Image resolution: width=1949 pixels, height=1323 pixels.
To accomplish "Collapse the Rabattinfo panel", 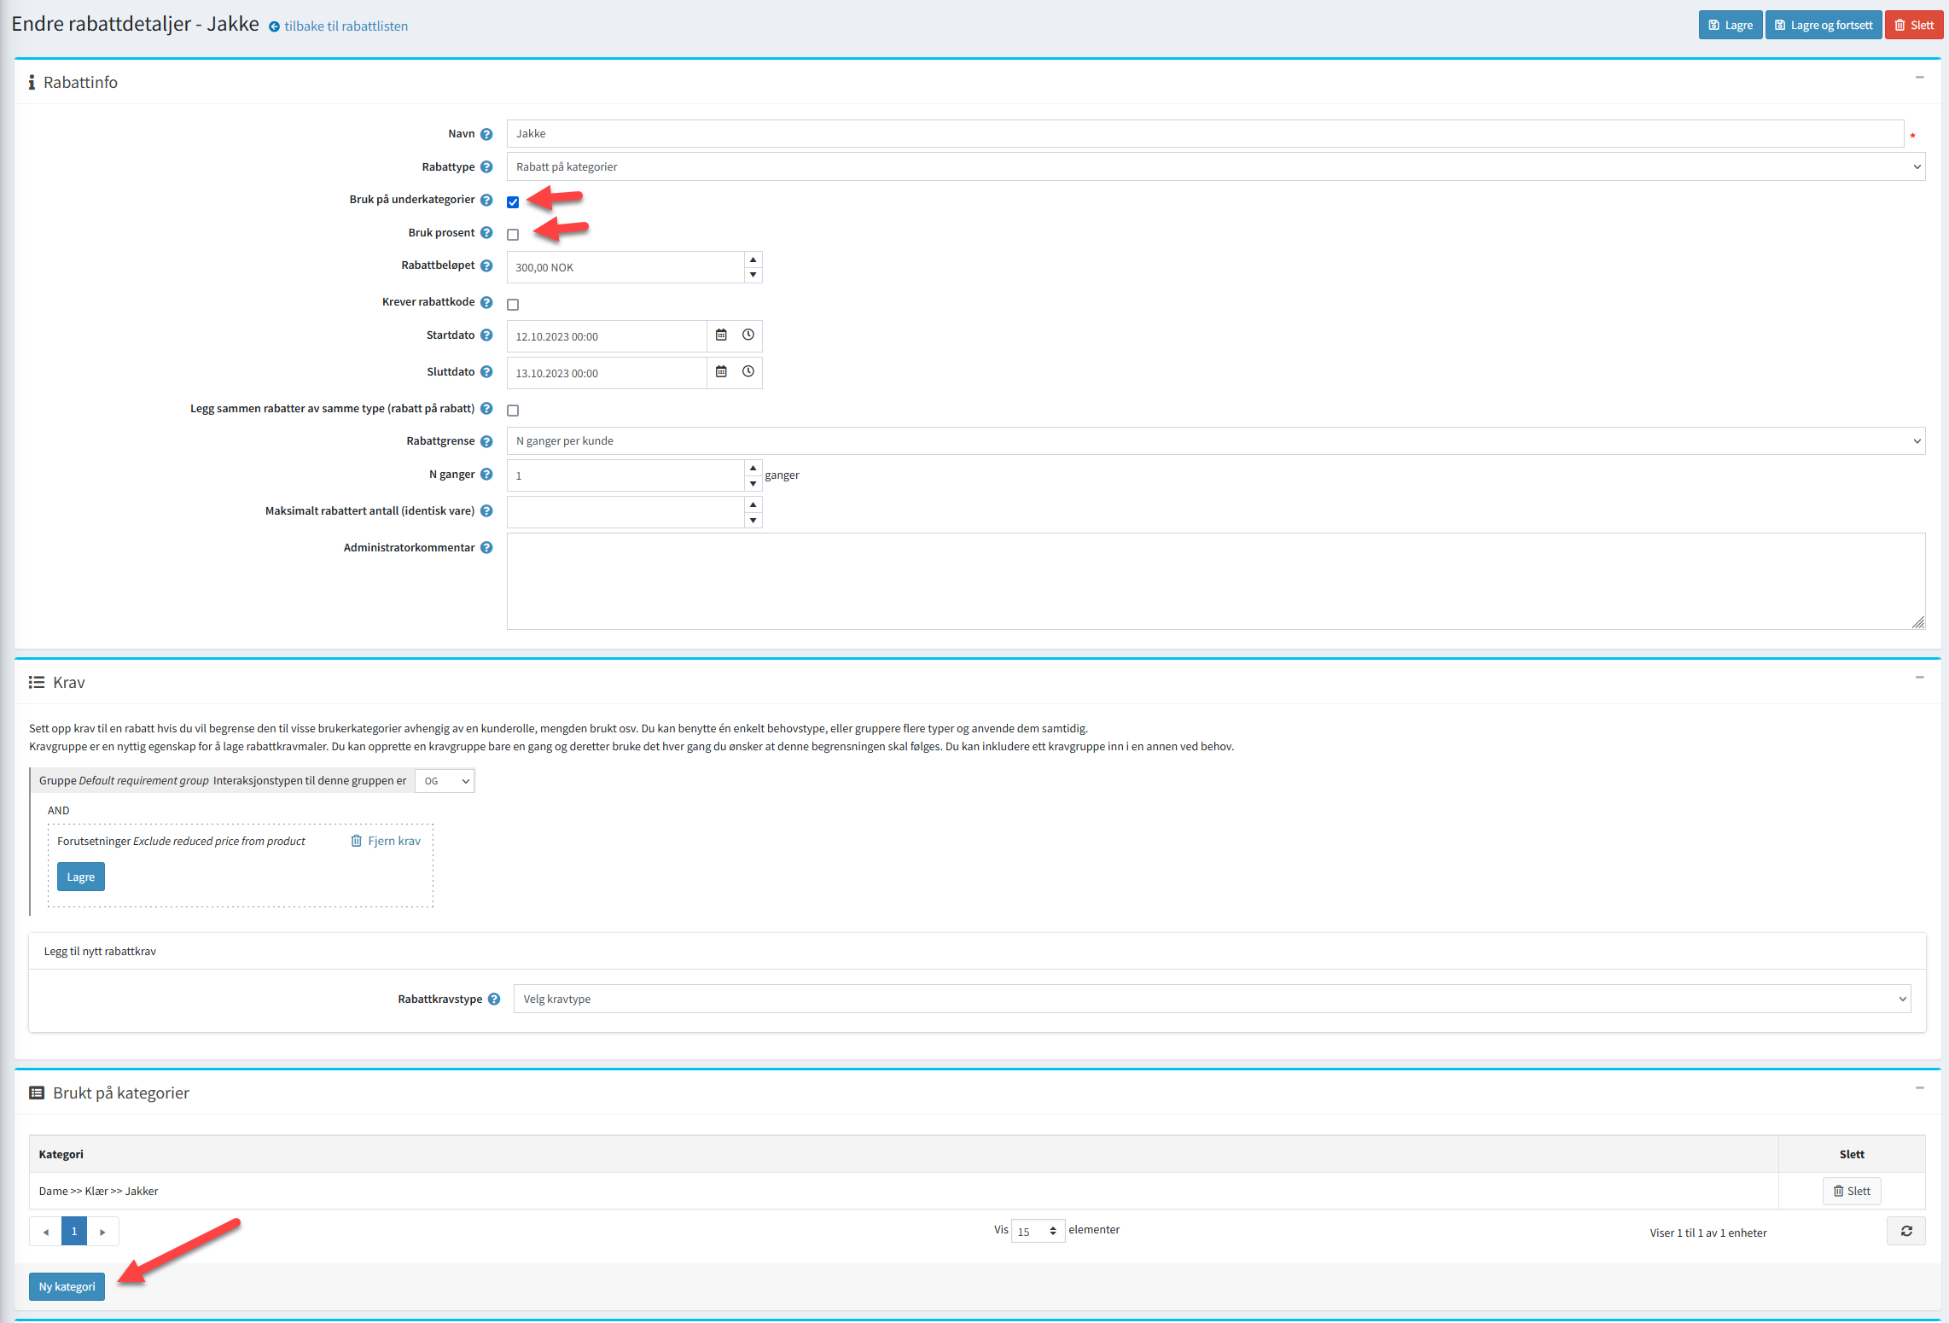I will point(1919,78).
